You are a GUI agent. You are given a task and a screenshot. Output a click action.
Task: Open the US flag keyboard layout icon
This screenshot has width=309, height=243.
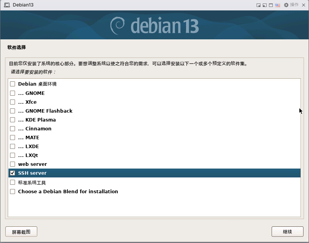[277, 5]
